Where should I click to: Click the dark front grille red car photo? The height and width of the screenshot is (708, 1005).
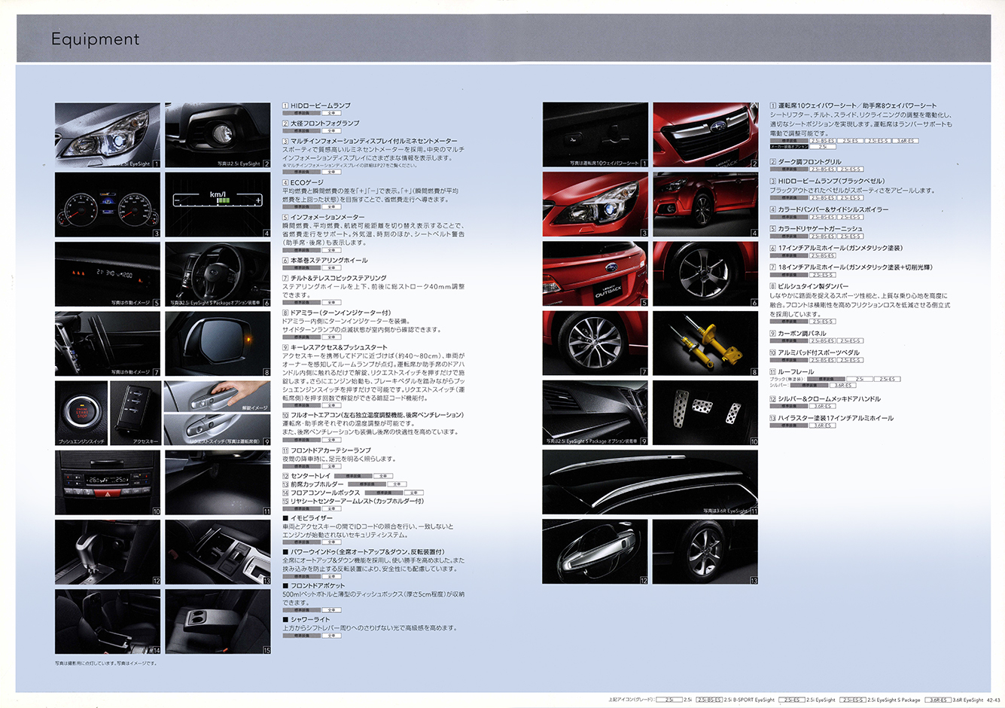(705, 136)
